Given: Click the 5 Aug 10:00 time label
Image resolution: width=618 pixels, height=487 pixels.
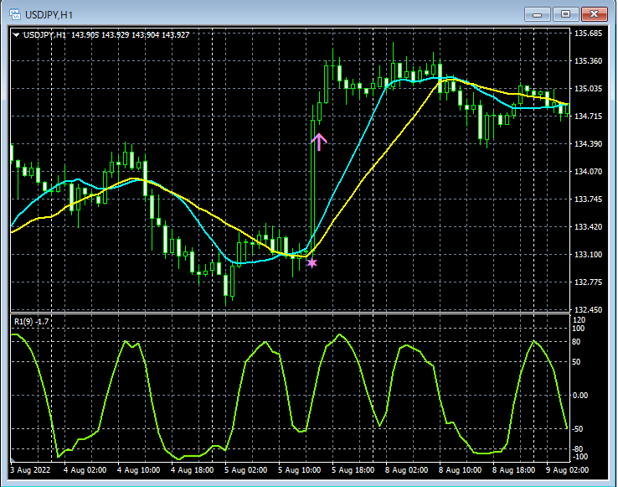Looking at the screenshot, I should pyautogui.click(x=299, y=470).
